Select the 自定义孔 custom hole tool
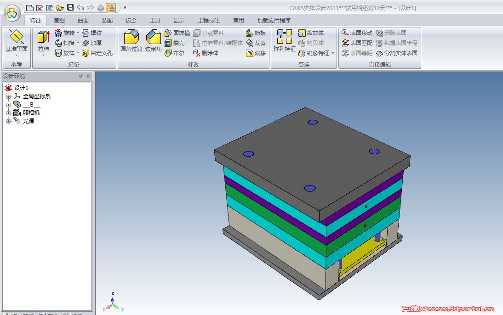This screenshot has width=503, height=315. tap(97, 53)
